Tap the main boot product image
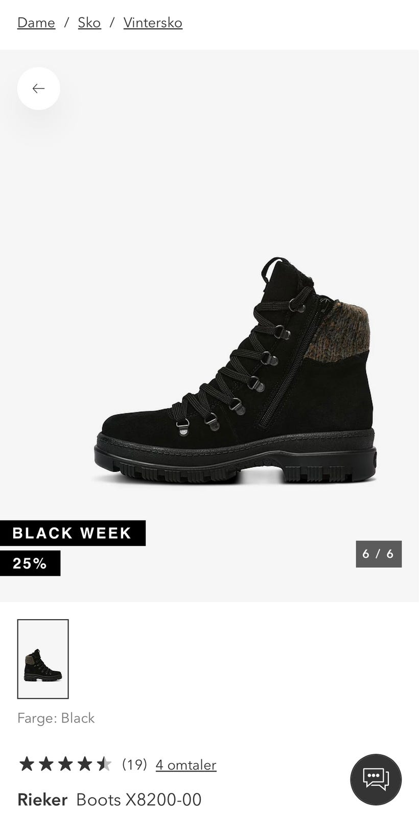 (x=235, y=371)
